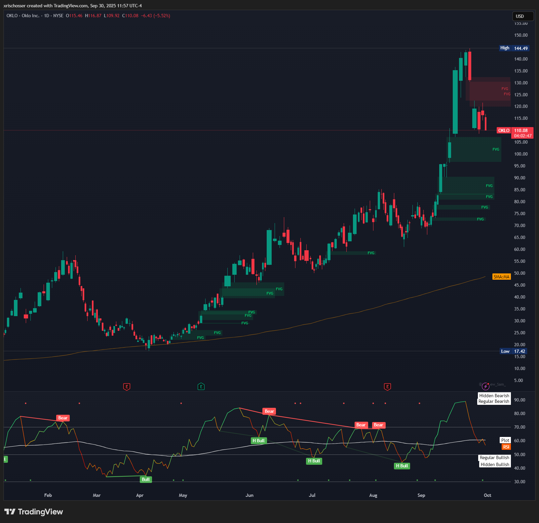Click the Regular Bullish label

494,457
